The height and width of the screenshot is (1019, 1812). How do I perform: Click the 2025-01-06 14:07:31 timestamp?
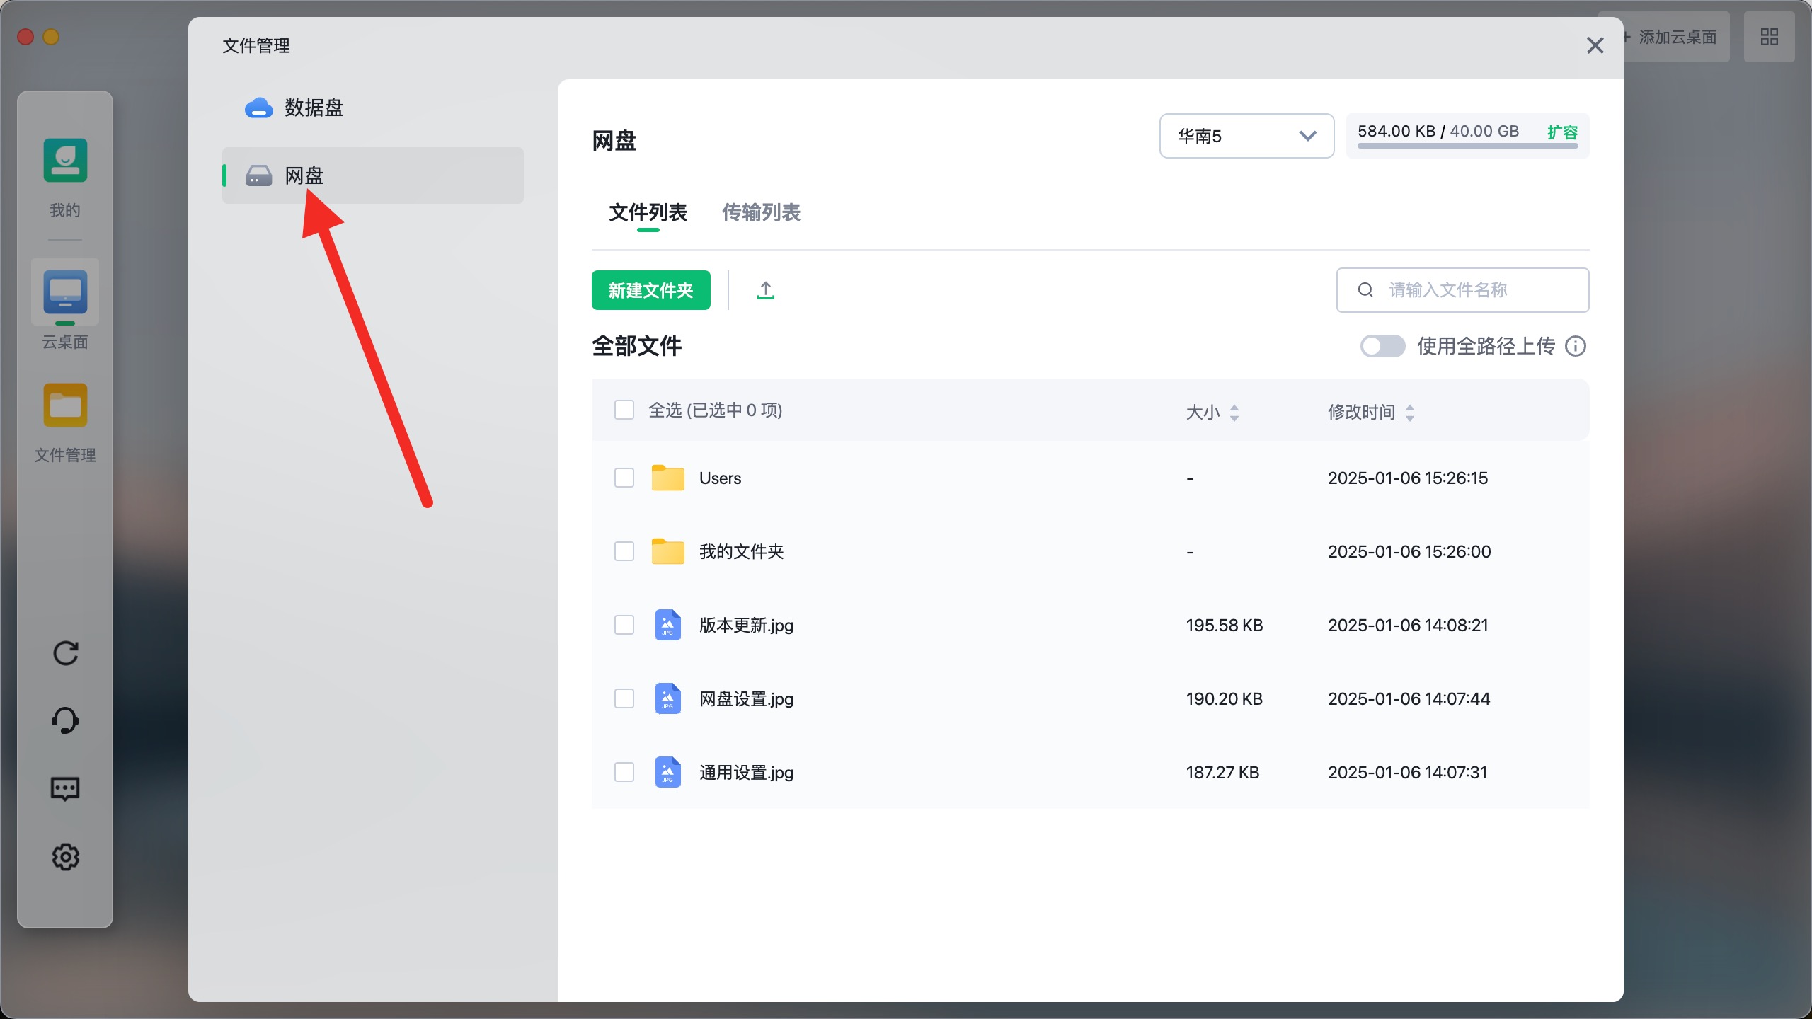tap(1407, 773)
